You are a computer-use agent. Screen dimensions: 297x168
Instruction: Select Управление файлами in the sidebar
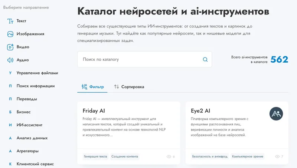tap(37, 73)
